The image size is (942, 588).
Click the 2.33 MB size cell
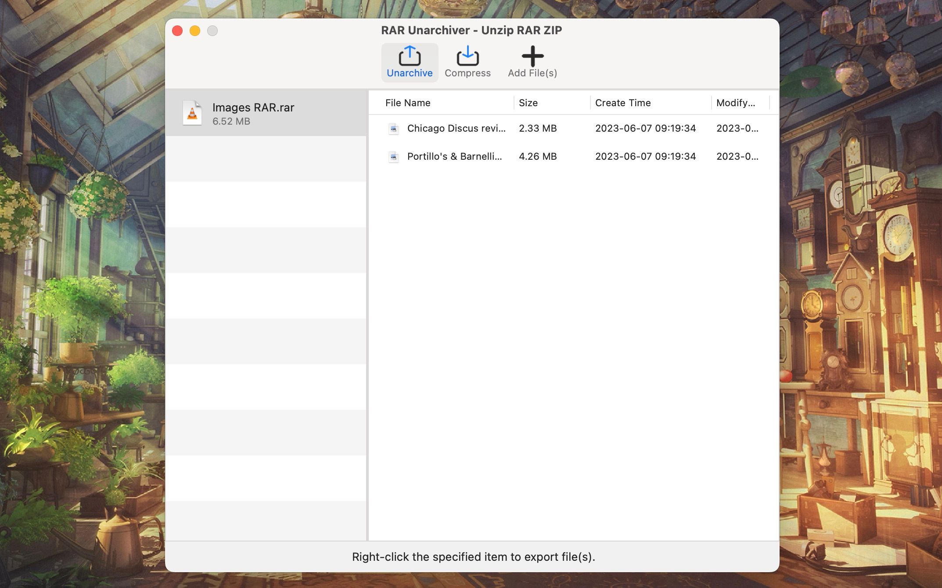pyautogui.click(x=537, y=129)
